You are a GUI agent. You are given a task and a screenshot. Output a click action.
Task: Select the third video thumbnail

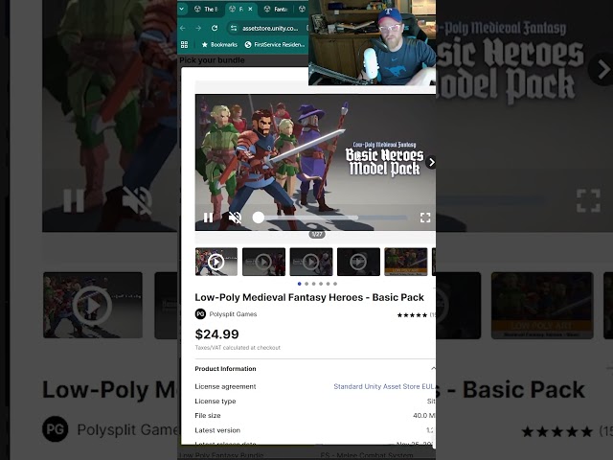[311, 262]
